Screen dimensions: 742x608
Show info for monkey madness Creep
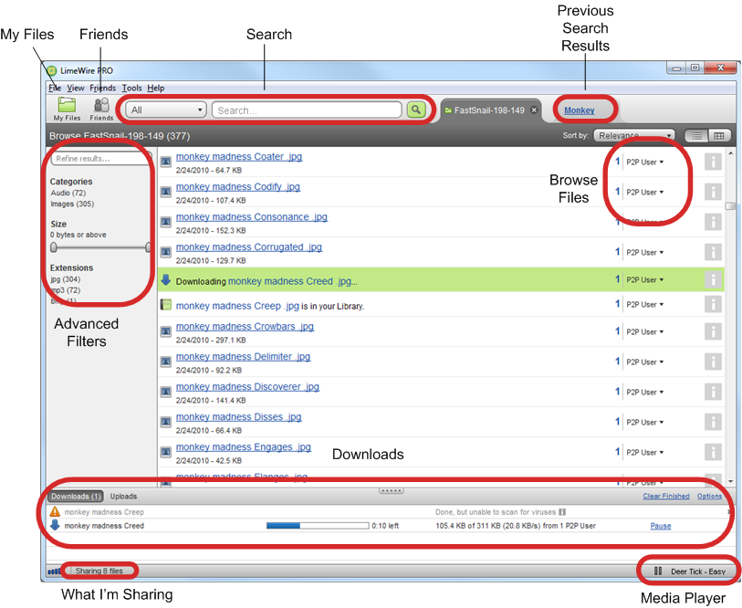[713, 304]
